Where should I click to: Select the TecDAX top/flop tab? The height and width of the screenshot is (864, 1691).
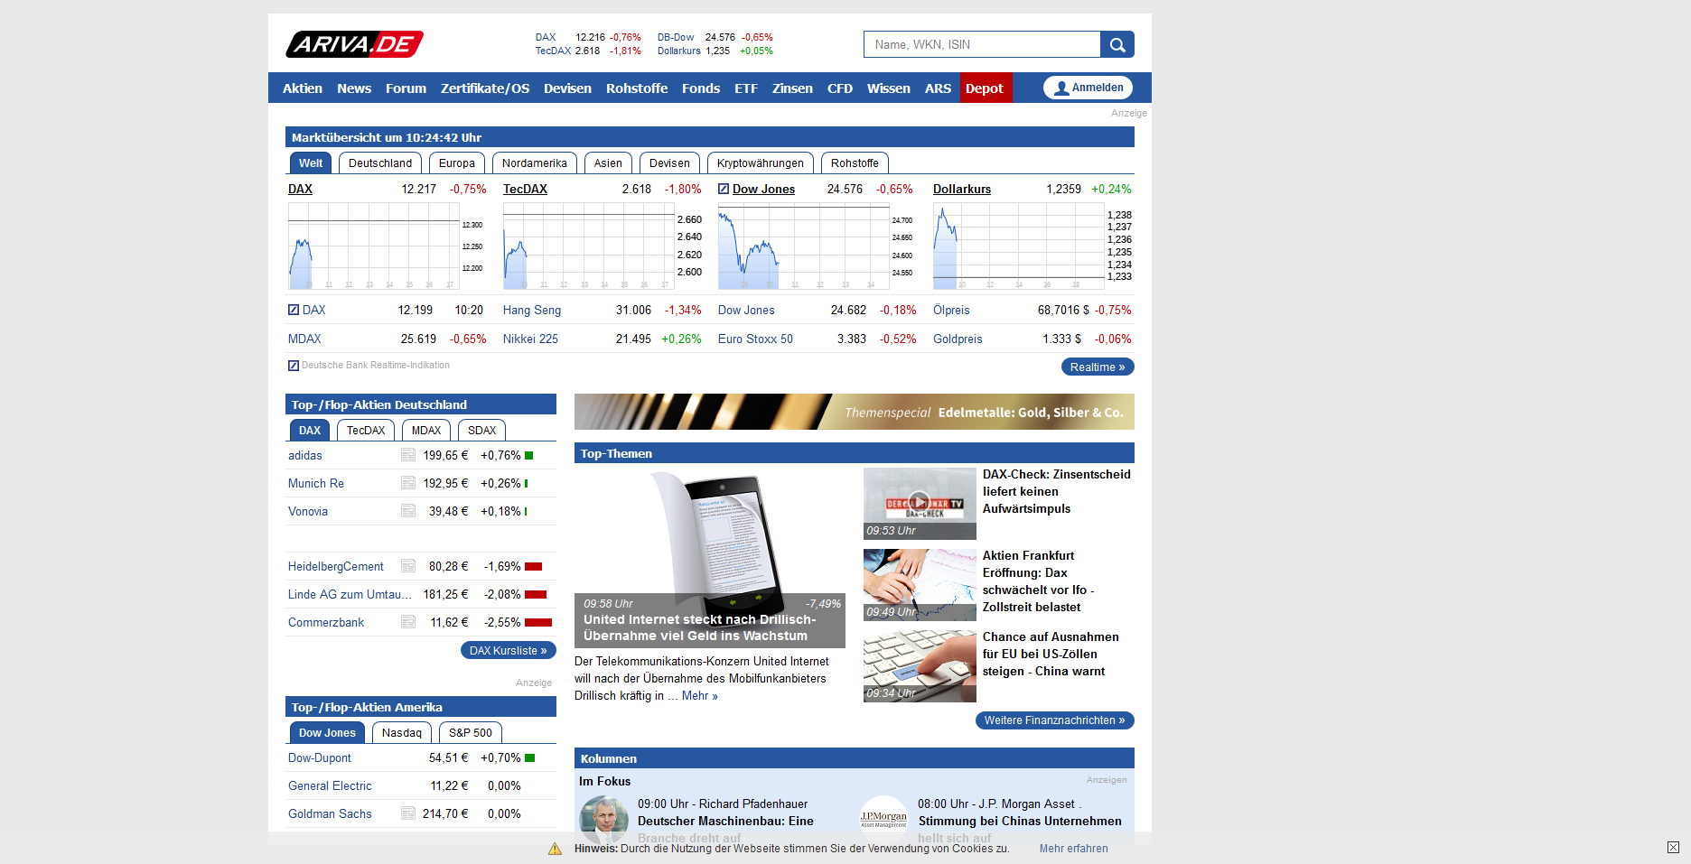(366, 430)
